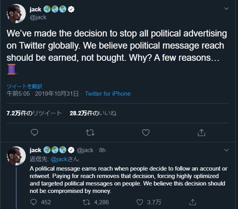
Task: Expand the reply tweet's chevron menu
Action: pos(226,150)
